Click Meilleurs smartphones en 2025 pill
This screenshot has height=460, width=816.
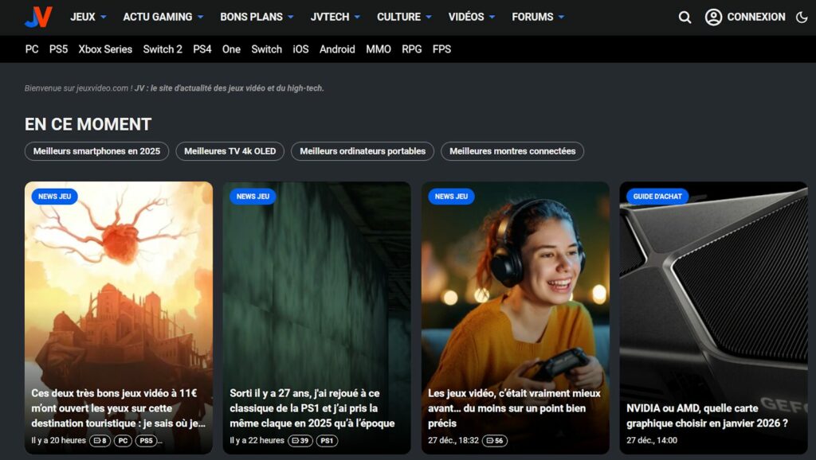(x=97, y=151)
